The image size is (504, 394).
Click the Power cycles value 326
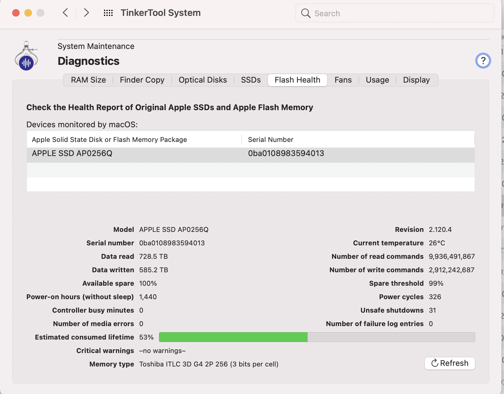click(435, 297)
